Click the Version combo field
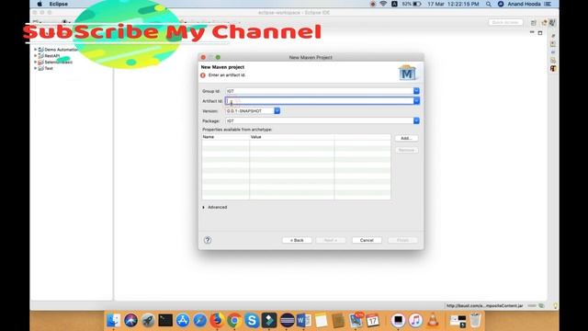Image resolution: width=588 pixels, height=331 pixels. click(249, 111)
